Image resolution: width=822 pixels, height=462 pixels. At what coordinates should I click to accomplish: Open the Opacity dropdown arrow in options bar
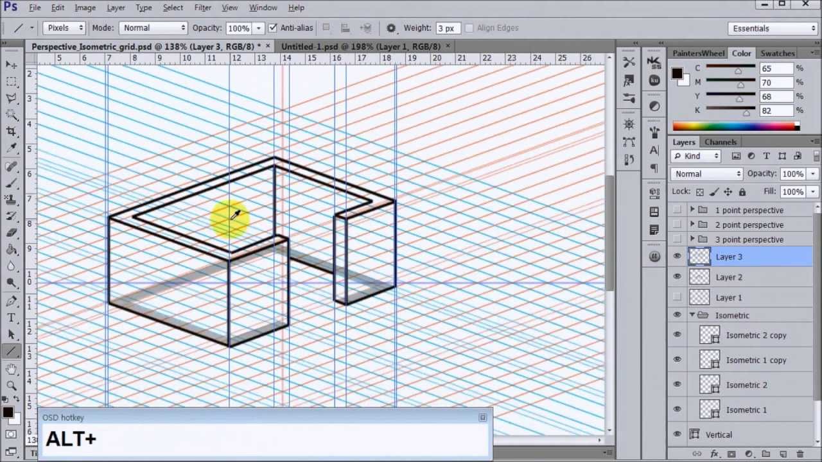(258, 28)
